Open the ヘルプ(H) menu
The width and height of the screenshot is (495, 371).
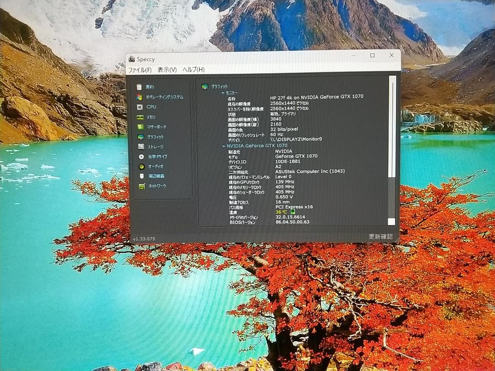pos(193,70)
